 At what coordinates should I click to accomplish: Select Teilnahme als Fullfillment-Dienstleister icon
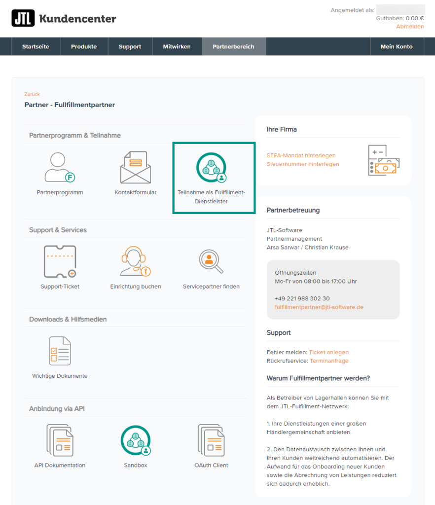pyautogui.click(x=211, y=168)
